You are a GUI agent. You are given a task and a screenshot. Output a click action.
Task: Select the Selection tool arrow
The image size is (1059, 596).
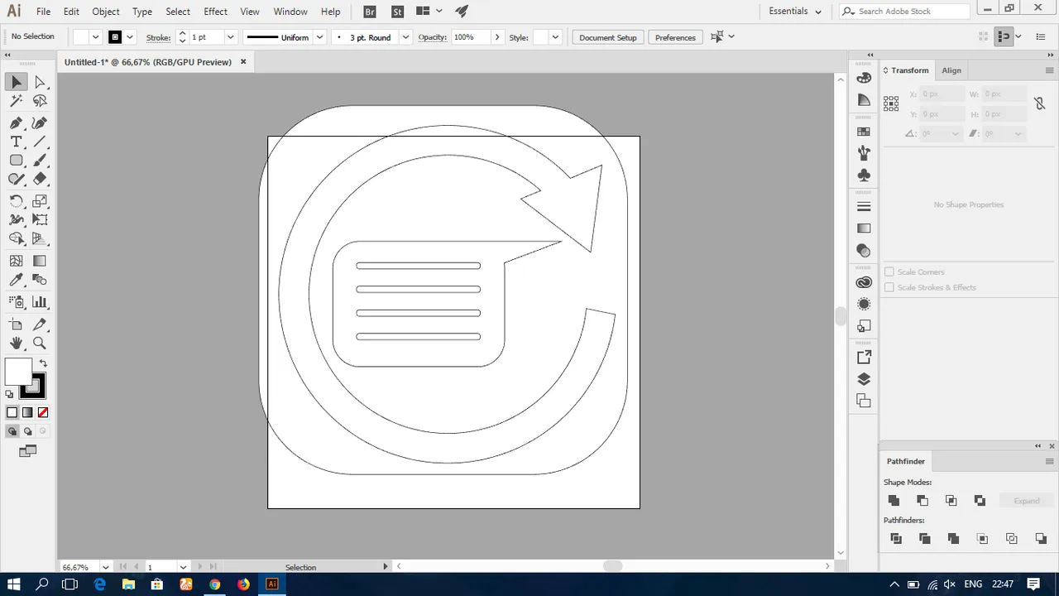pyautogui.click(x=17, y=82)
